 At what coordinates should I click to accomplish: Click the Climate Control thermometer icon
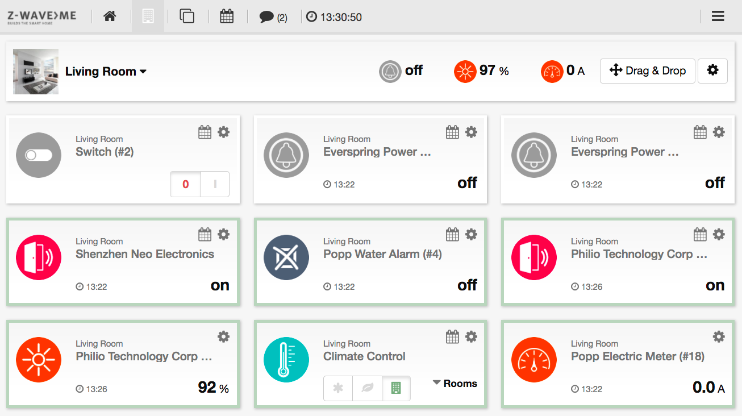click(286, 360)
